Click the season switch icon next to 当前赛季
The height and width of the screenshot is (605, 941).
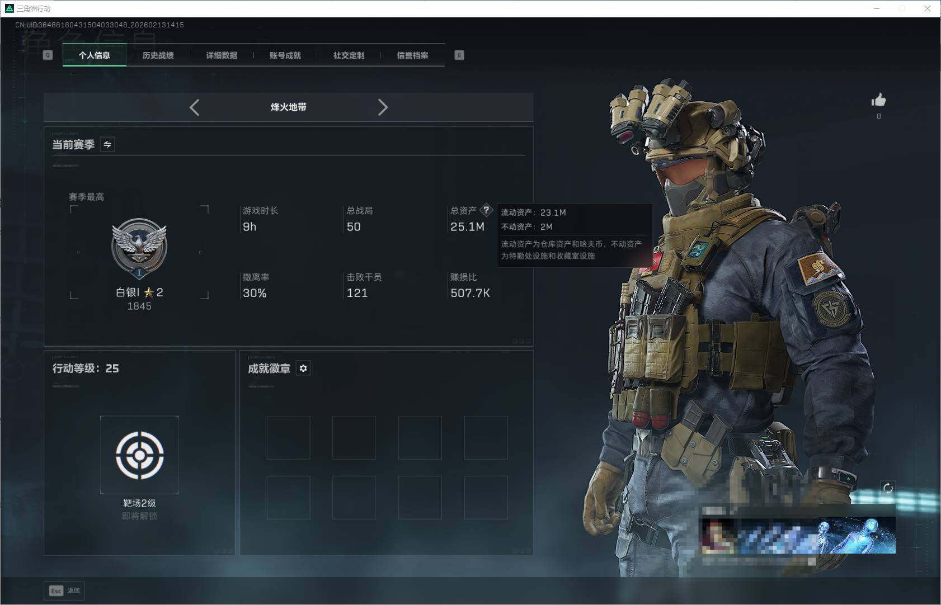[107, 144]
